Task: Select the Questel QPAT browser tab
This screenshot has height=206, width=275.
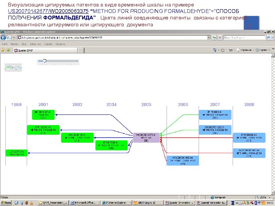Action: 45,50
